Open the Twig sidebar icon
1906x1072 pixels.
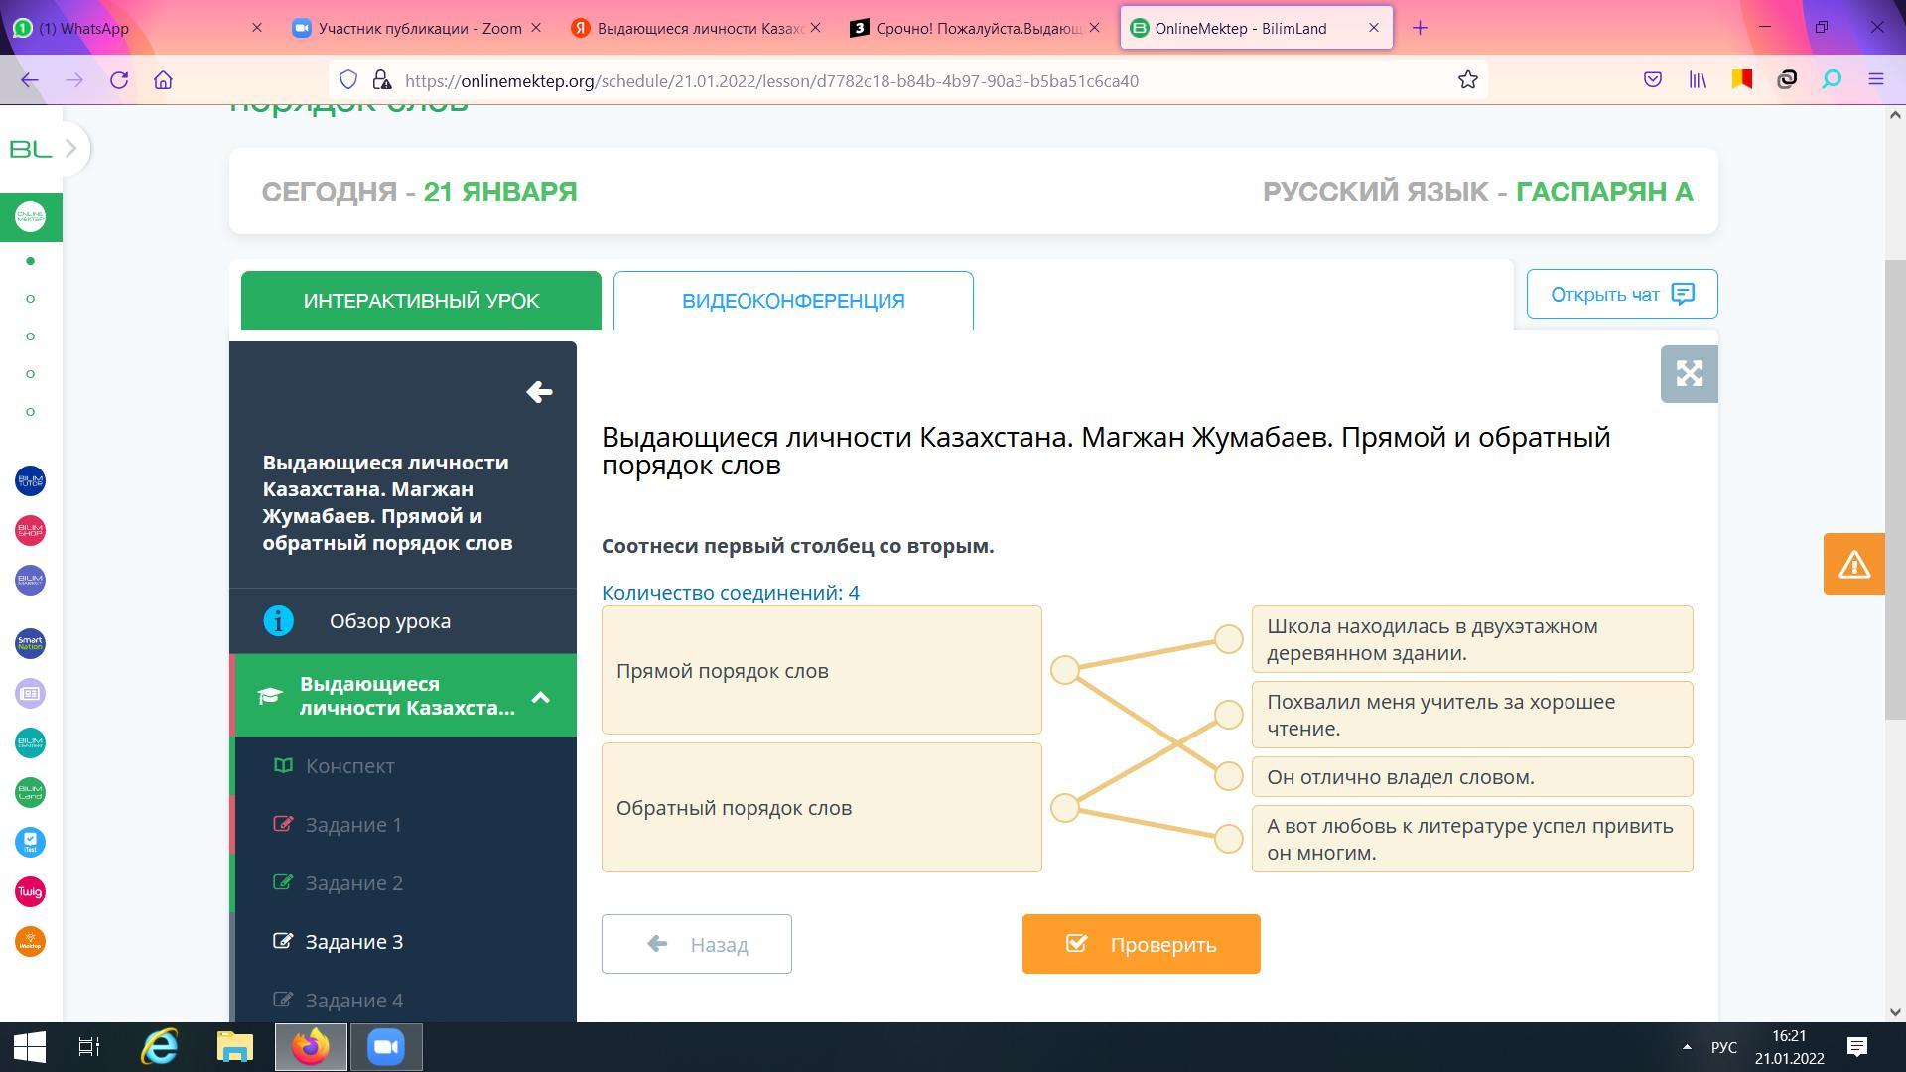pyautogui.click(x=30, y=891)
